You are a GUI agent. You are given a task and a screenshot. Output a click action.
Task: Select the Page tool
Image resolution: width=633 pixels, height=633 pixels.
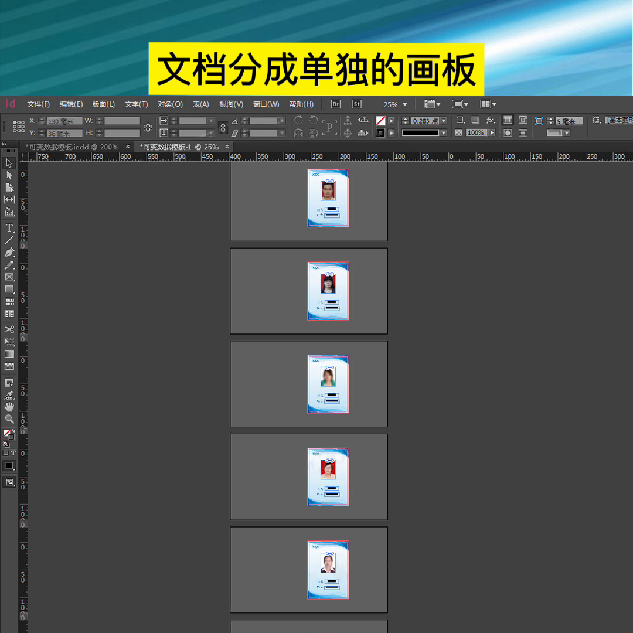click(9, 188)
